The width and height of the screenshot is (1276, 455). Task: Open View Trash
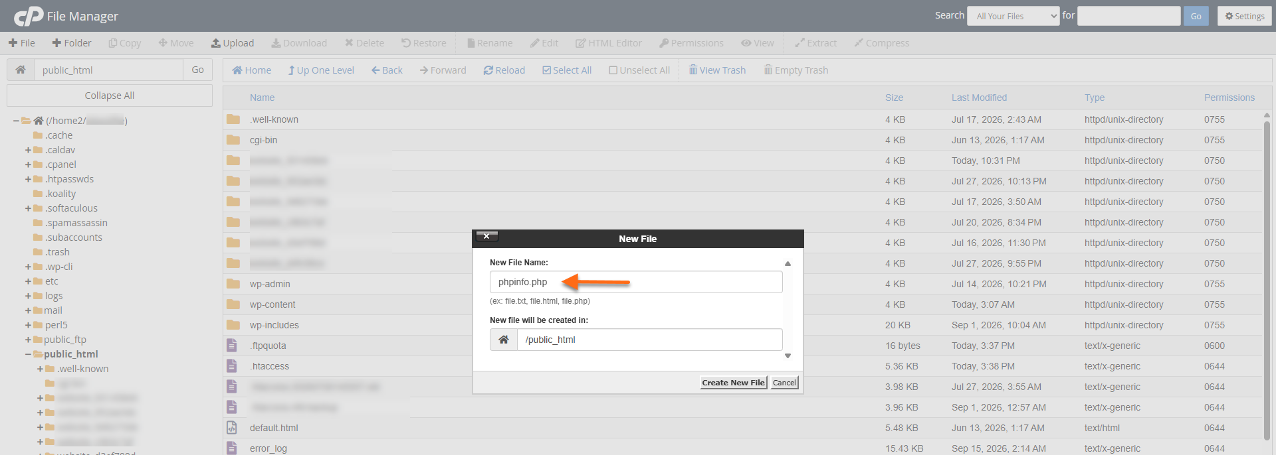click(717, 70)
